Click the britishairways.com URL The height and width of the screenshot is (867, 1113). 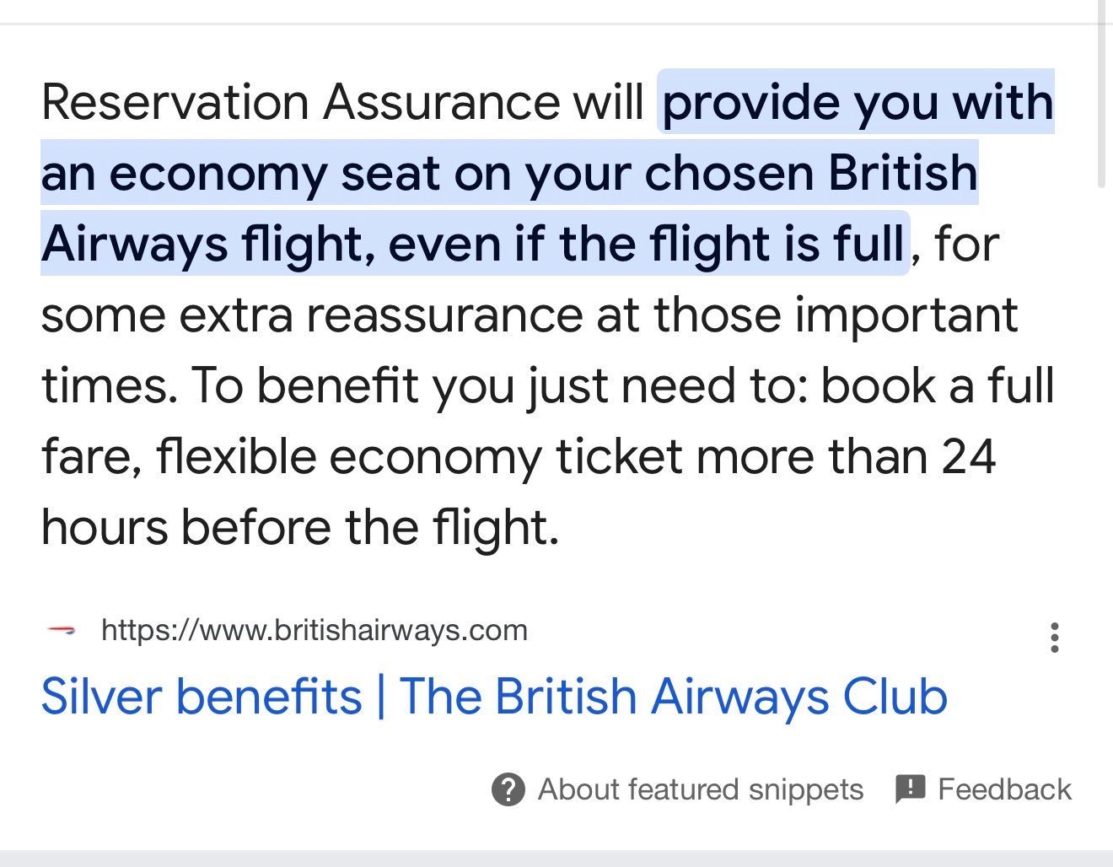[314, 630]
